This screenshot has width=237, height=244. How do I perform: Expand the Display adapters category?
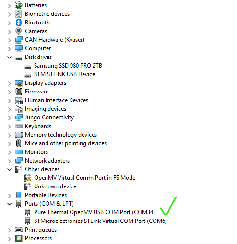10,83
